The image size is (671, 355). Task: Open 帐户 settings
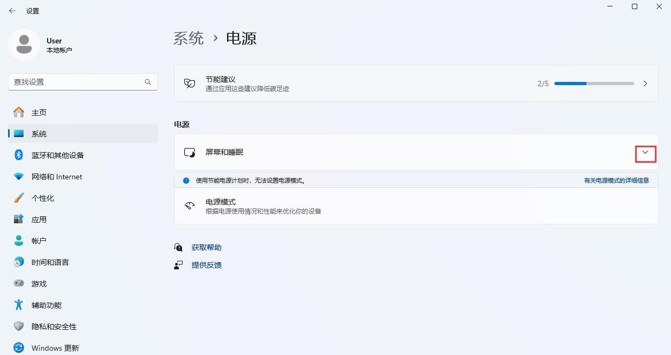pyautogui.click(x=39, y=240)
